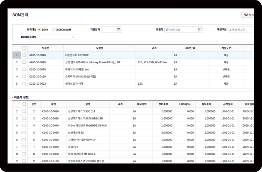This screenshot has width=262, height=172.
Task: Sort by the 모품명 column header
Action: (100, 48)
